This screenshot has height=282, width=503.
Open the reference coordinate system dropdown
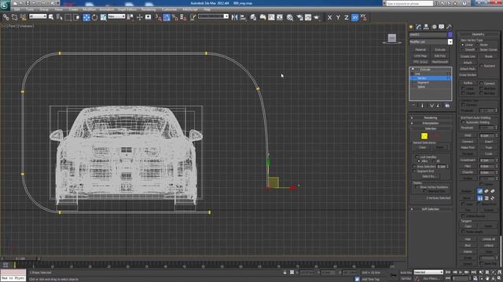pos(116,16)
